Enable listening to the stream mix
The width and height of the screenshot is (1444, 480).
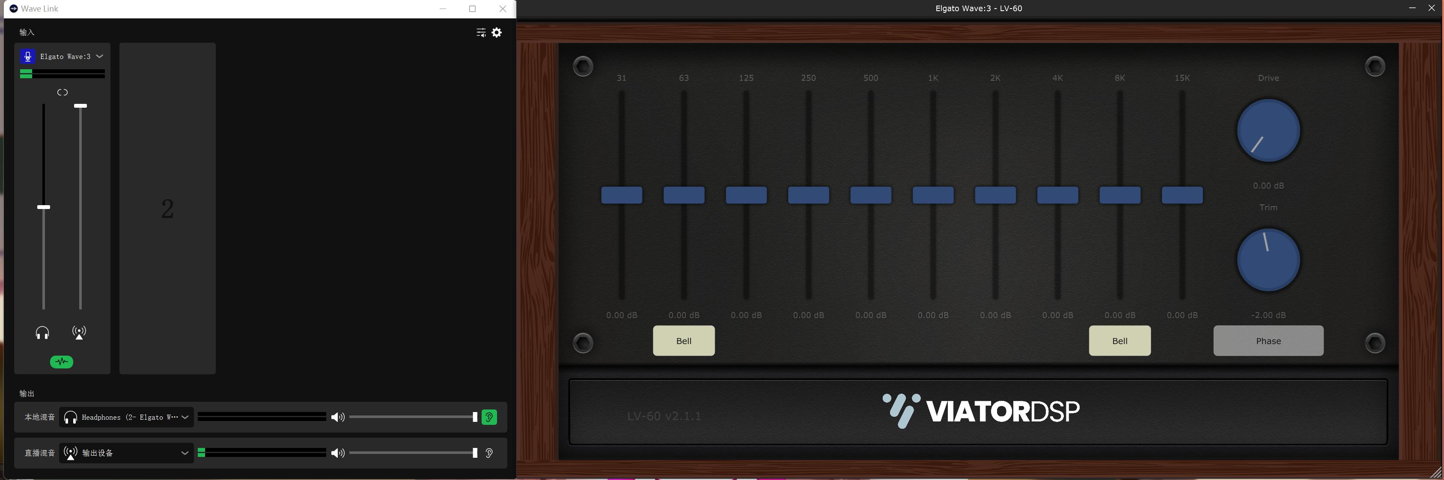pyautogui.click(x=489, y=453)
